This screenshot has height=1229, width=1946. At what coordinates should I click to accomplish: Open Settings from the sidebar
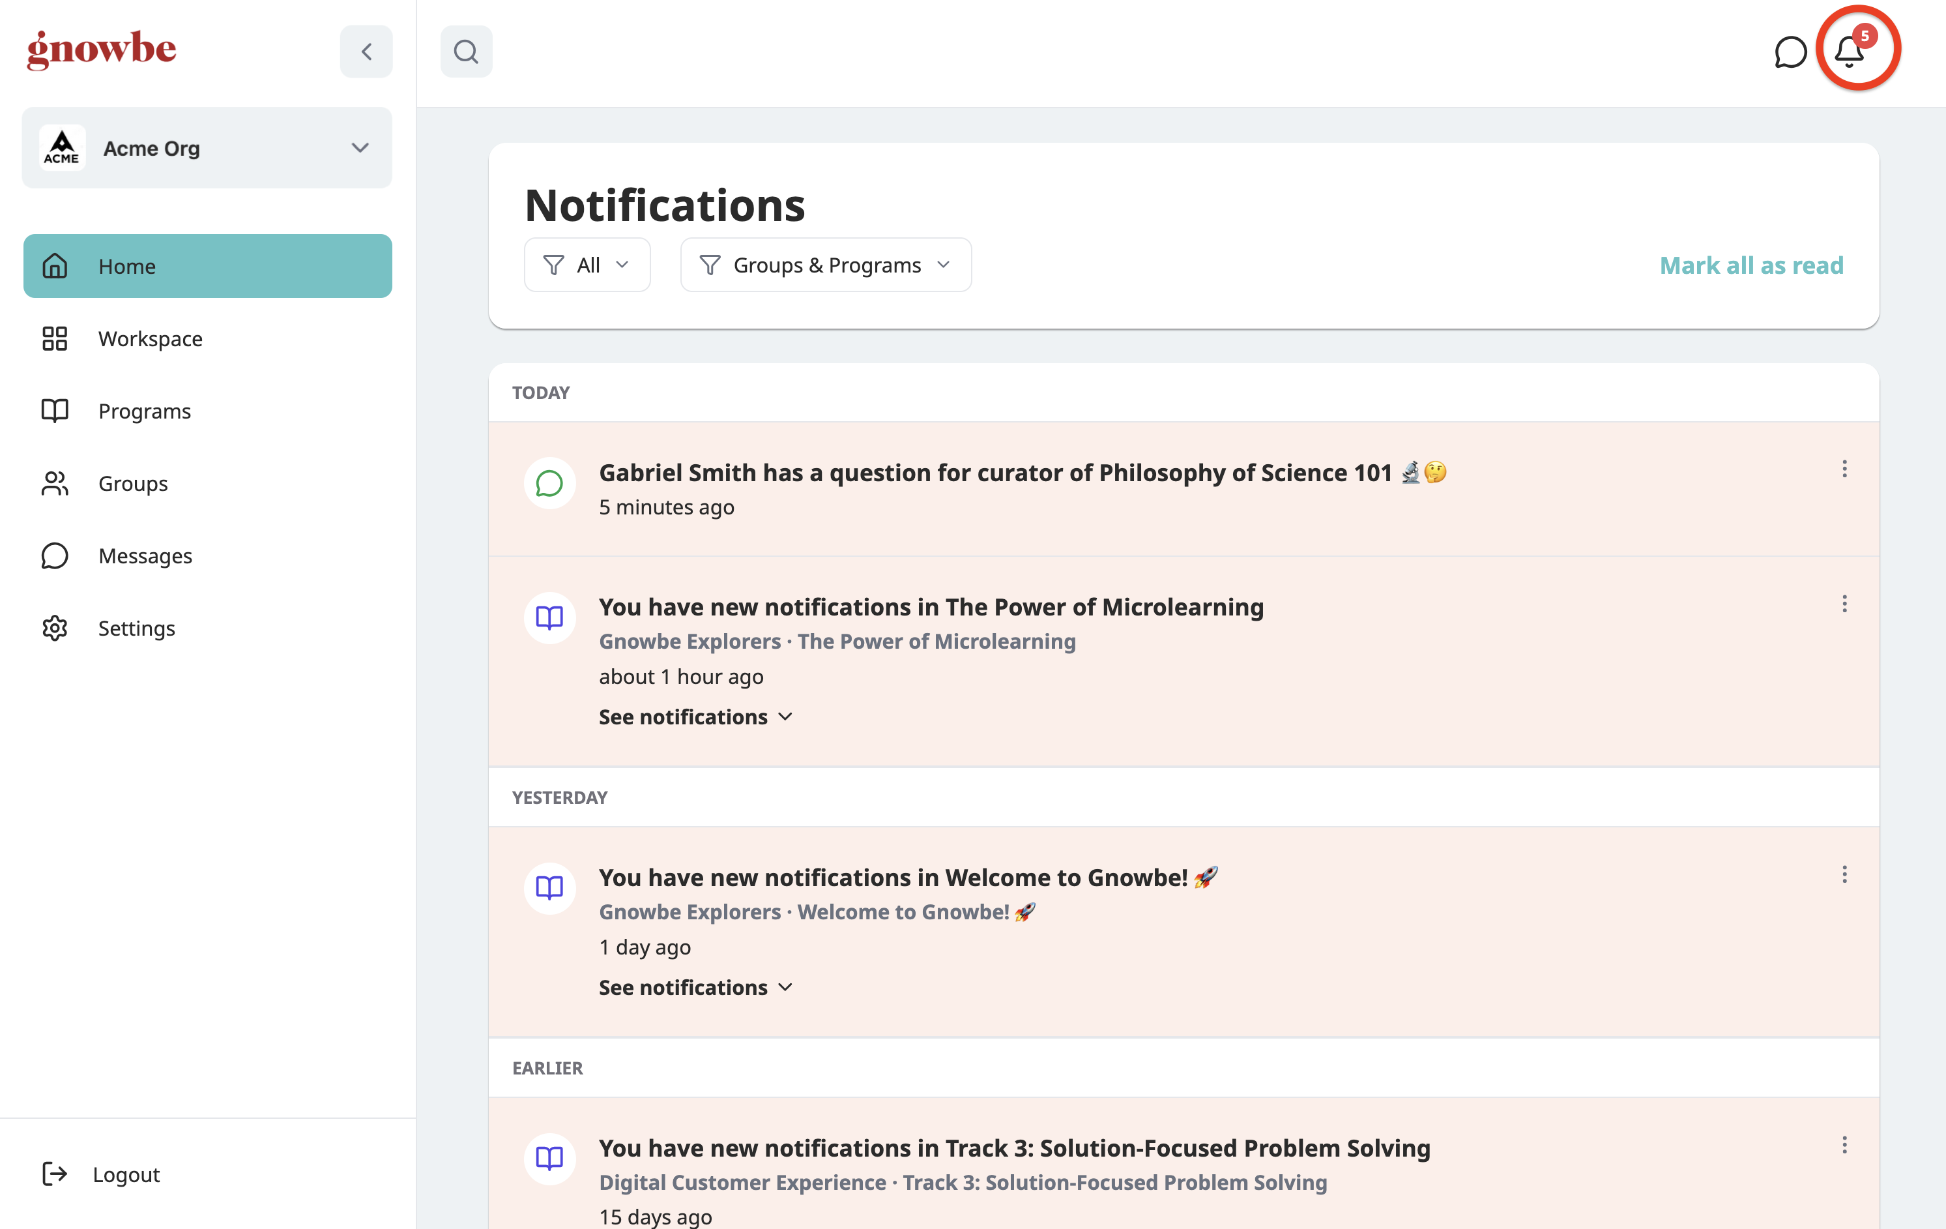(208, 629)
